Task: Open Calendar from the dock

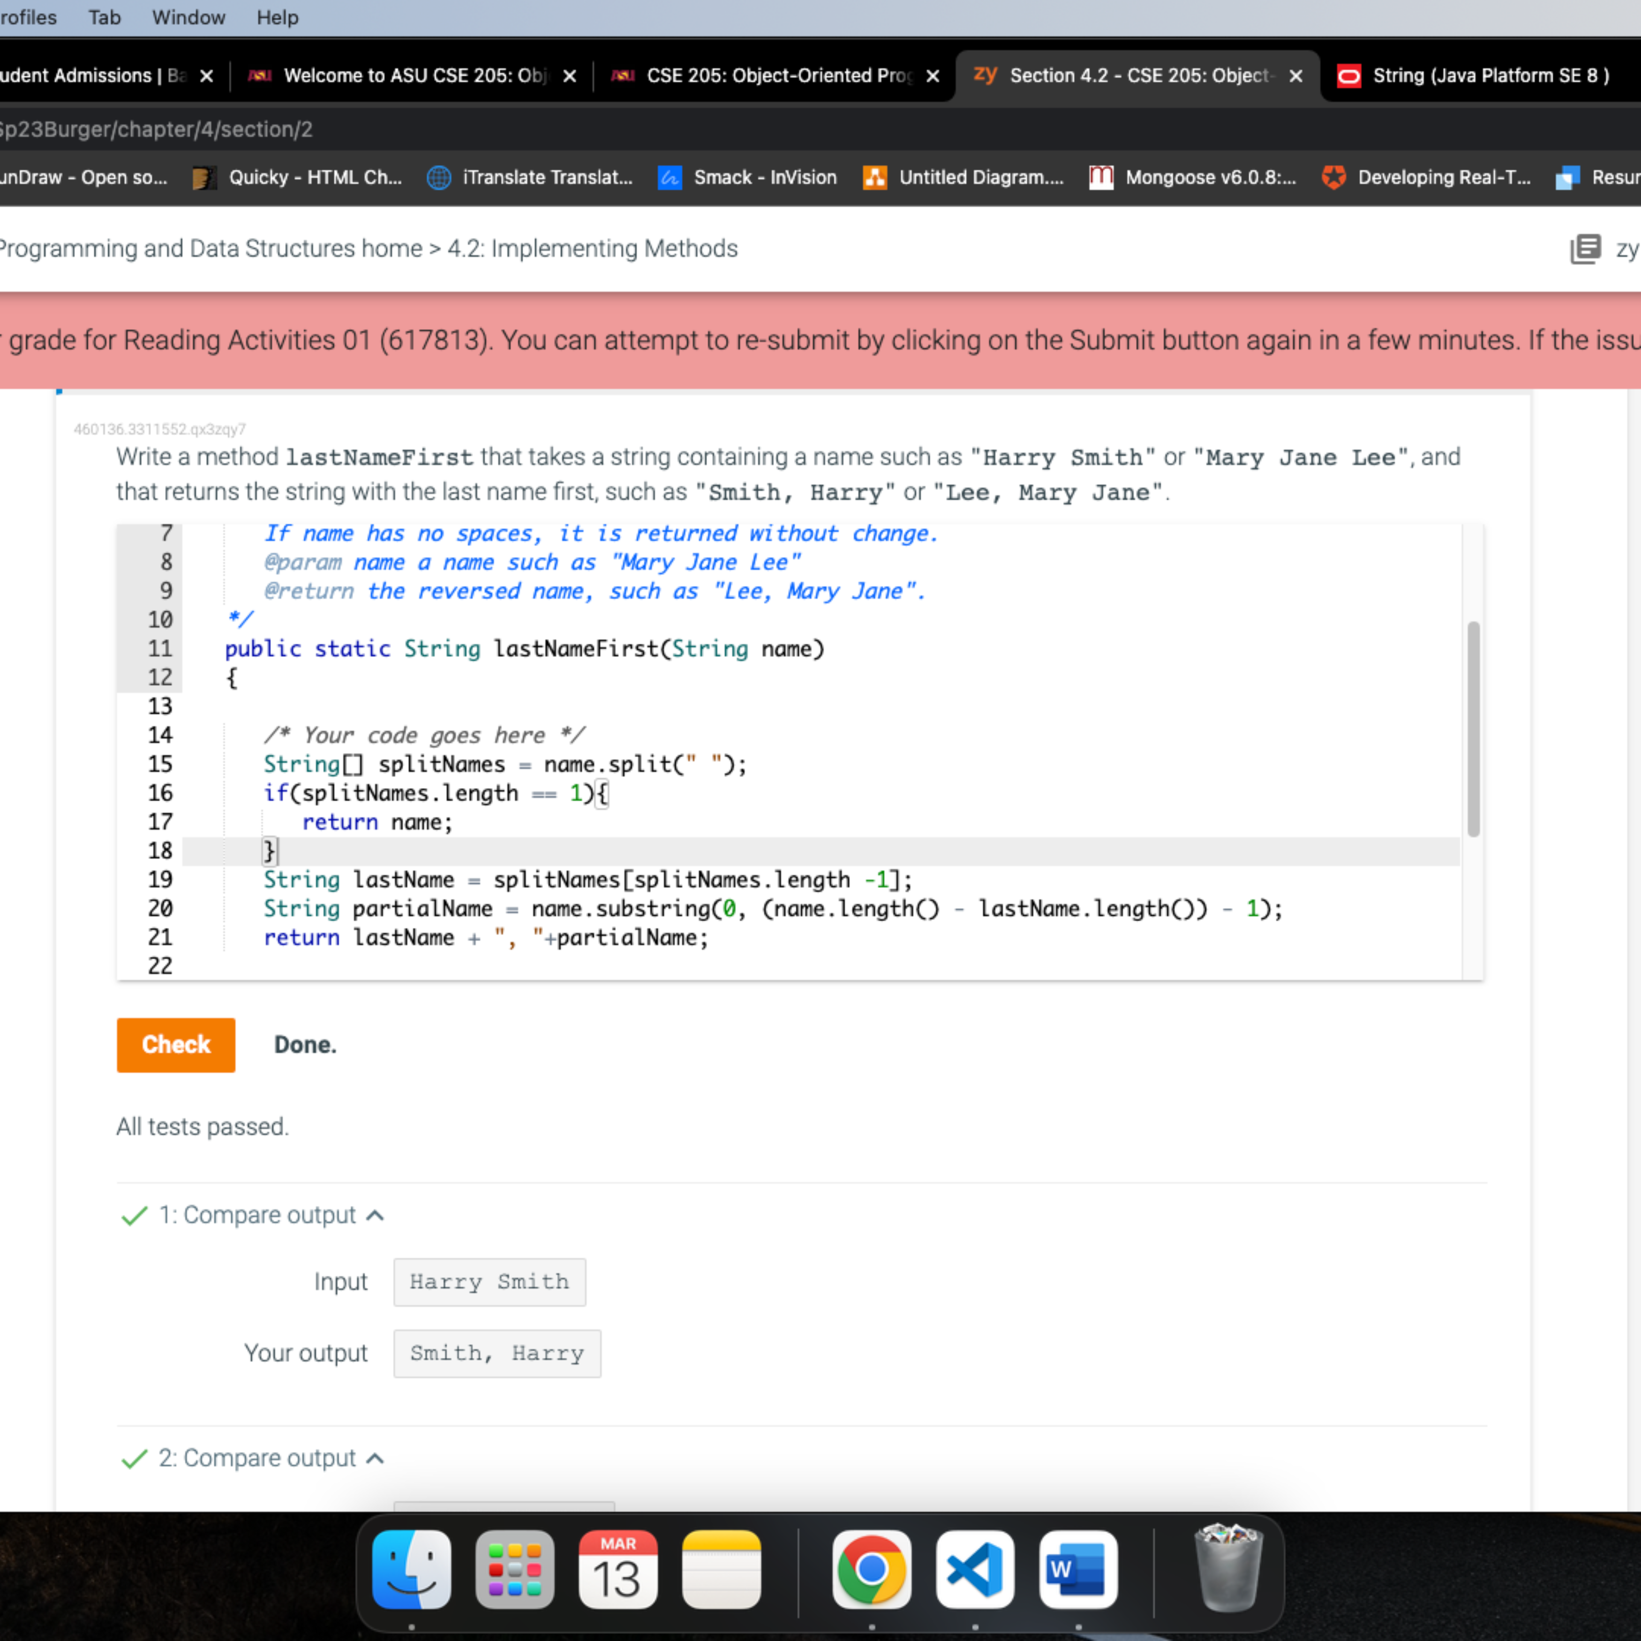Action: 617,1570
